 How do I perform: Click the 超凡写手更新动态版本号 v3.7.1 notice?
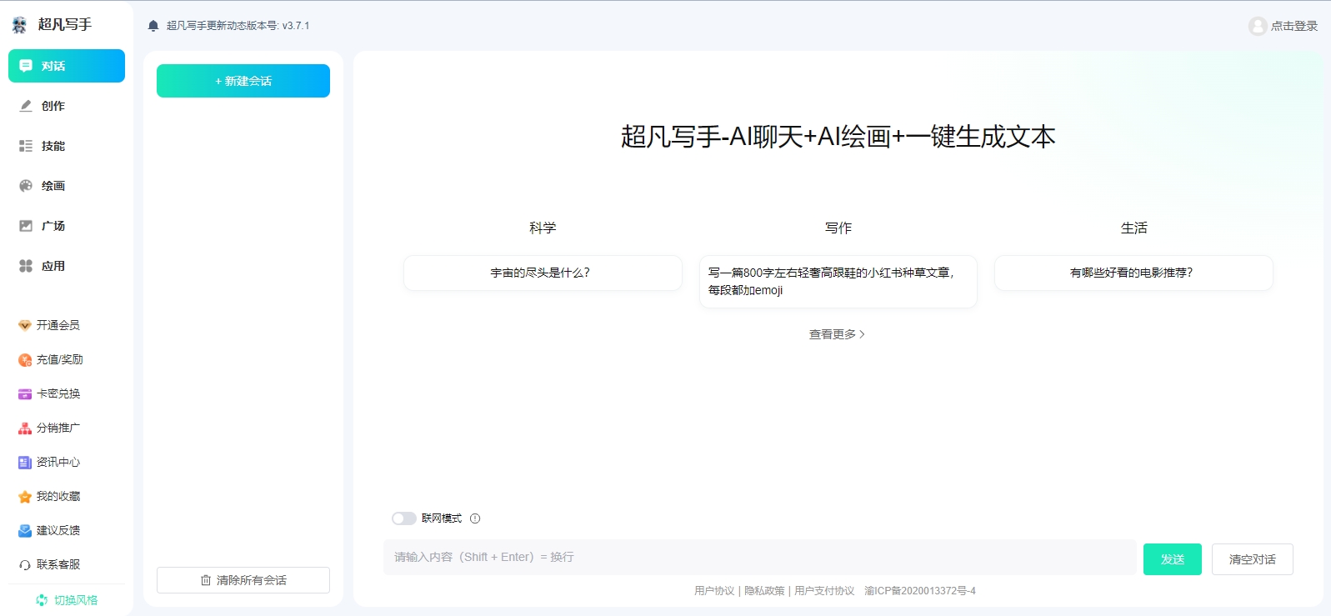tap(238, 26)
